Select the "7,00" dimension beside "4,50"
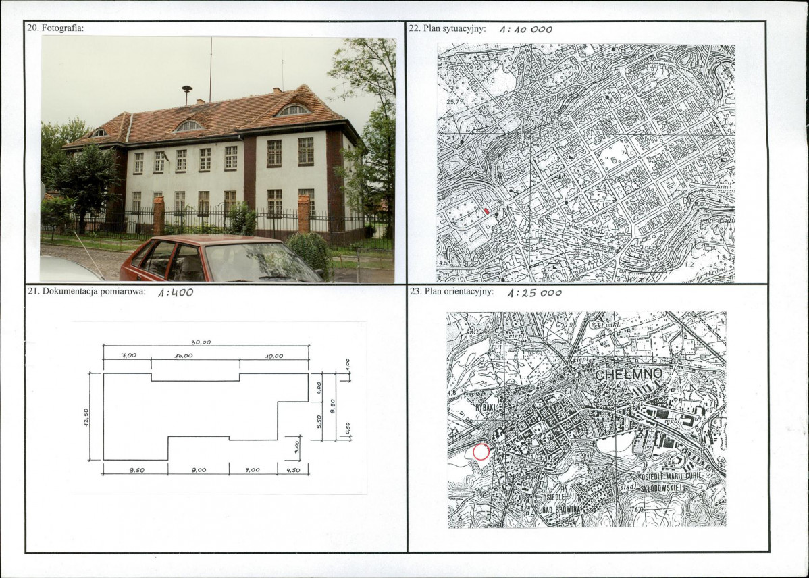Screen dimensions: 809x578 tap(253, 470)
